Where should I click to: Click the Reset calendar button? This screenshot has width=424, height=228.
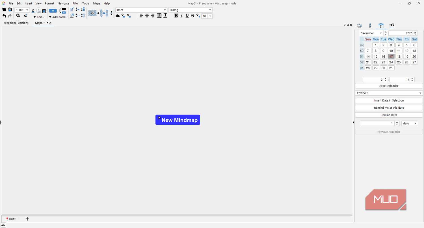(x=389, y=86)
